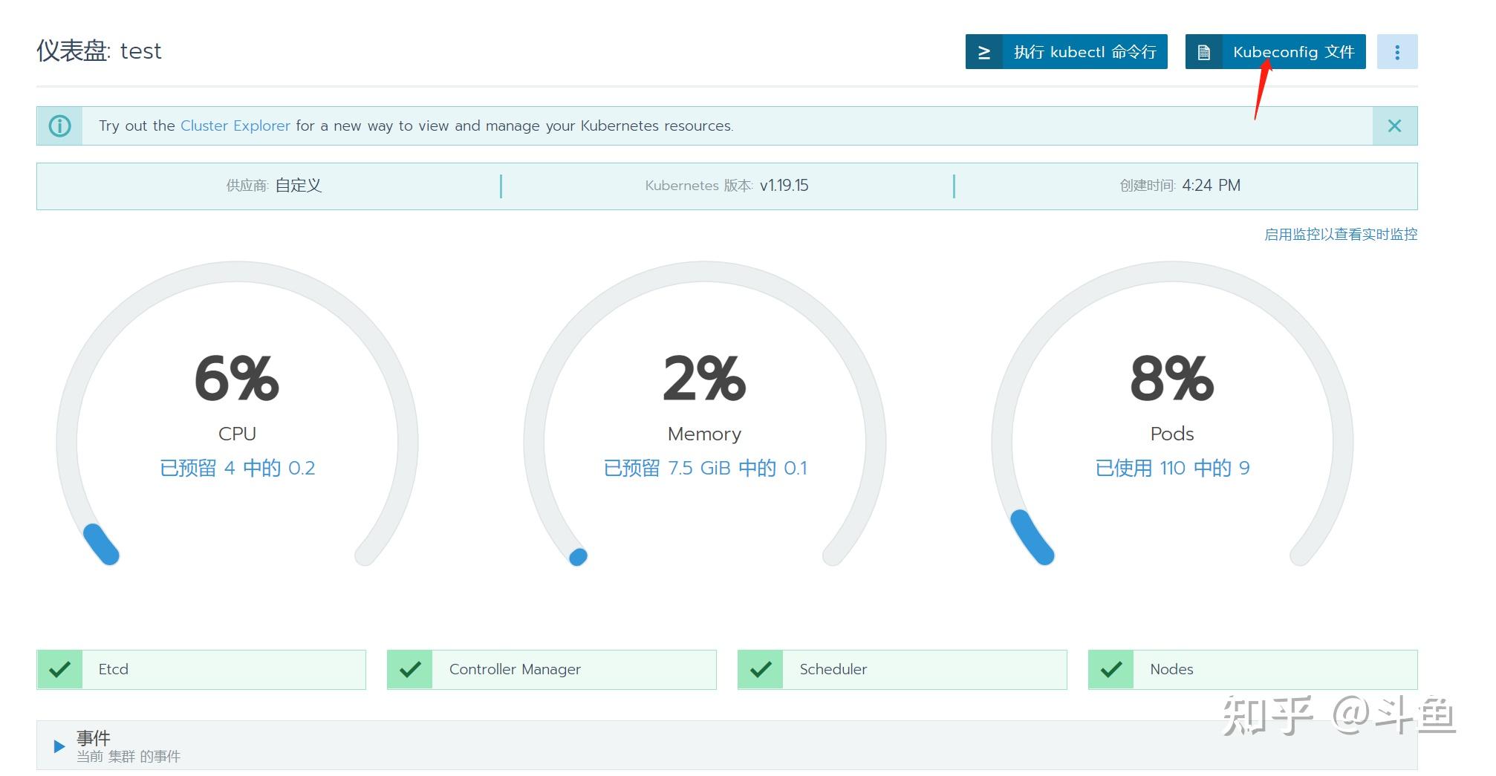Click the 当前 集群 的事件 subtitle
This screenshot has height=776, width=1496.
point(129,757)
